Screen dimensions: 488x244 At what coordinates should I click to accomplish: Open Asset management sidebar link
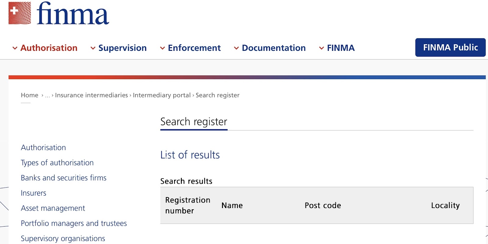point(53,208)
